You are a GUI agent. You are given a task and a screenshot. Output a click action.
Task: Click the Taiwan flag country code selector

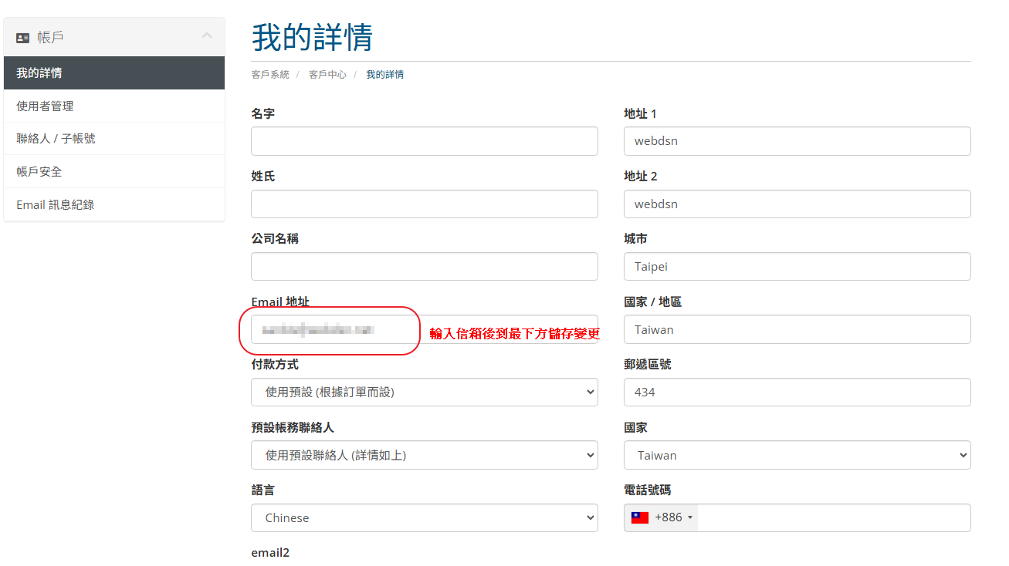(x=661, y=517)
